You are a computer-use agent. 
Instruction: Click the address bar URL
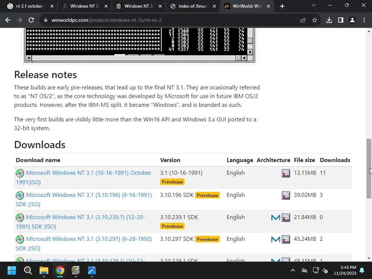point(106,20)
